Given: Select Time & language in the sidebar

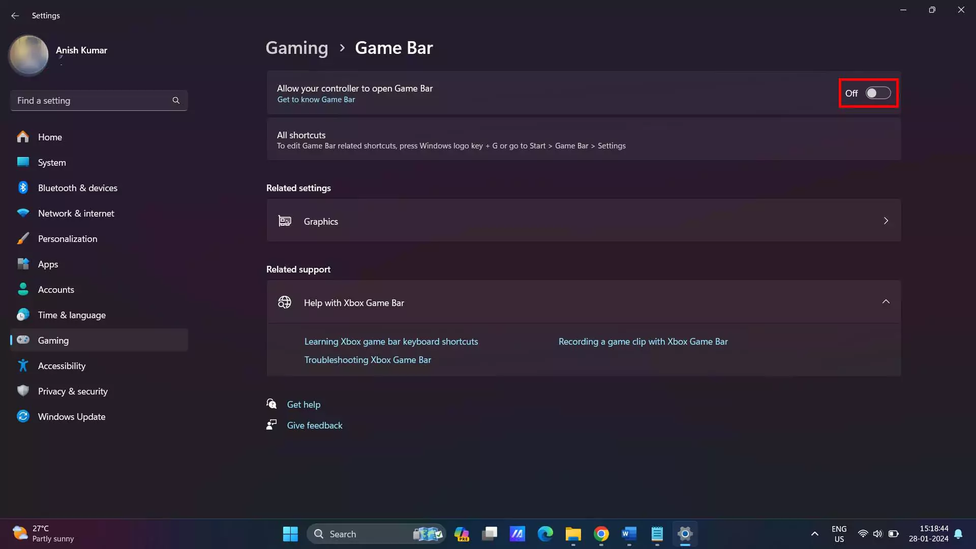Looking at the screenshot, I should [99, 315].
